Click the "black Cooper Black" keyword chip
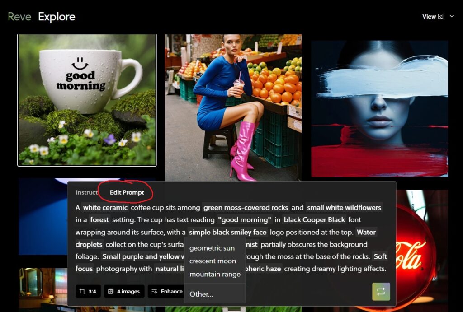Viewport: 463px width, 312px height. [314, 220]
